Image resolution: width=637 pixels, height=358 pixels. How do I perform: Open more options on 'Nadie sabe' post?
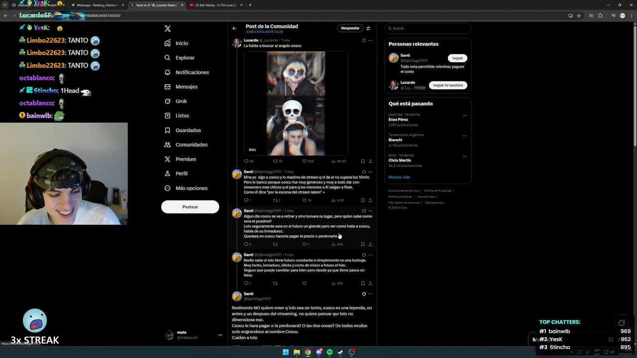coord(370,255)
